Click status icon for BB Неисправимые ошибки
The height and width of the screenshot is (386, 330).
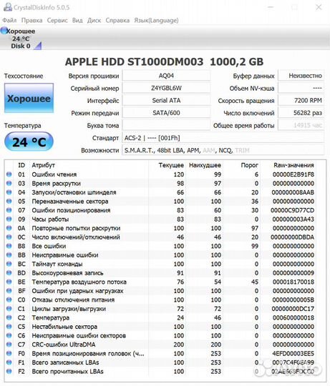pyautogui.click(x=9, y=255)
